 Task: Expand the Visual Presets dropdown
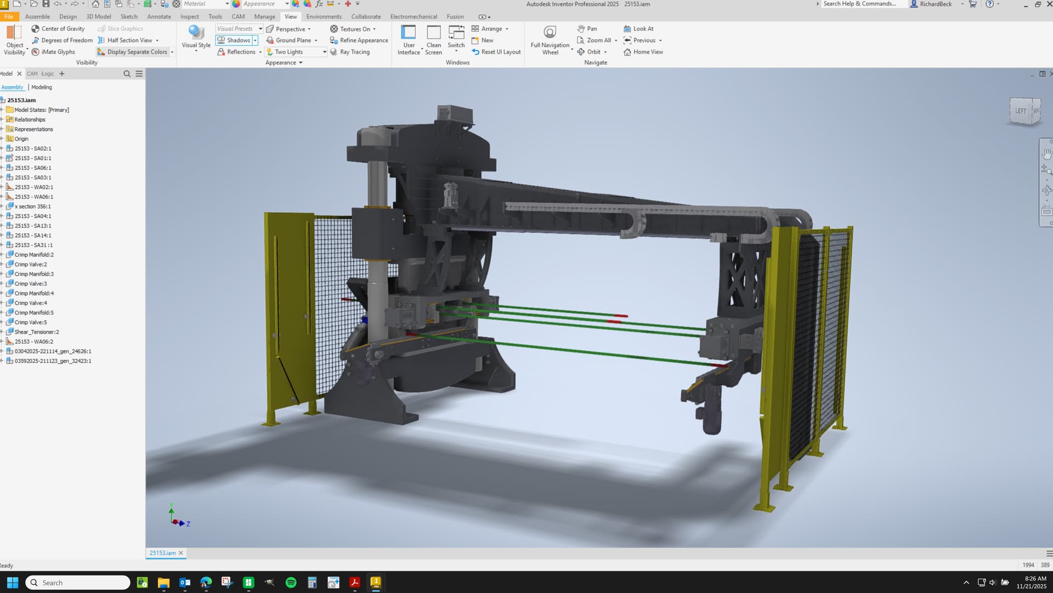click(260, 29)
